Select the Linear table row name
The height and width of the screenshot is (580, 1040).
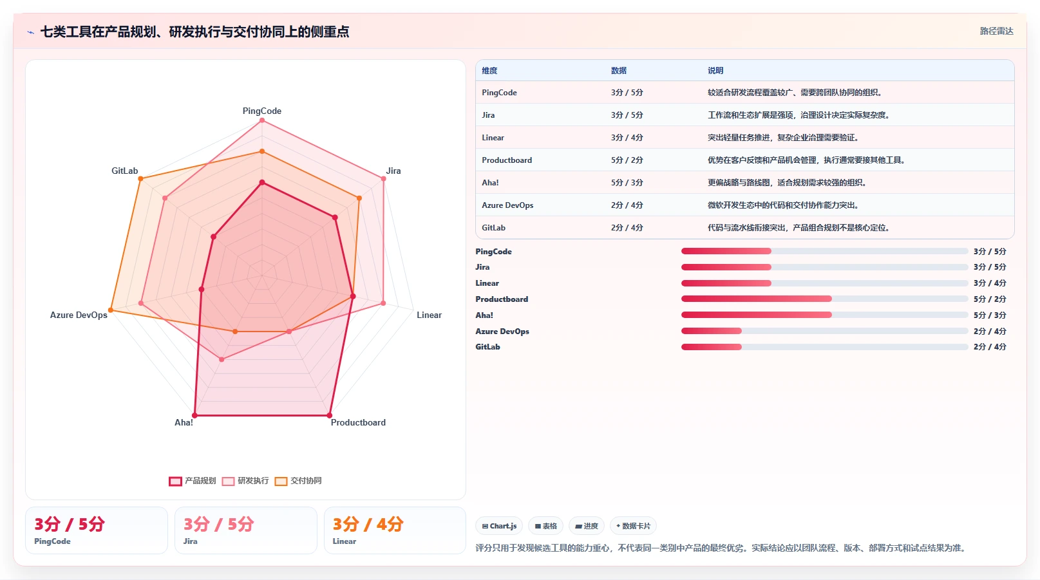click(x=493, y=138)
